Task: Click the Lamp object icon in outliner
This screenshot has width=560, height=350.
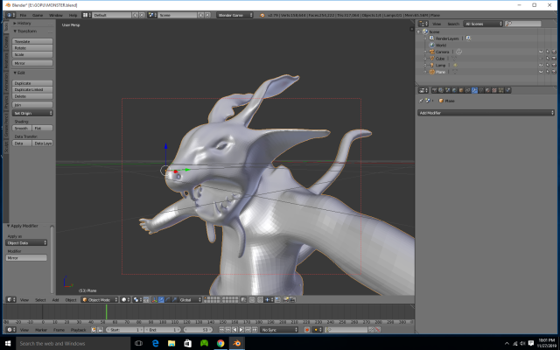Action: pyautogui.click(x=431, y=66)
